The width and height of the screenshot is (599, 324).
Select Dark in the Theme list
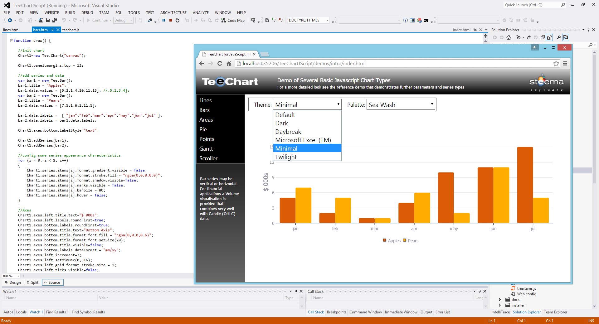307,123
